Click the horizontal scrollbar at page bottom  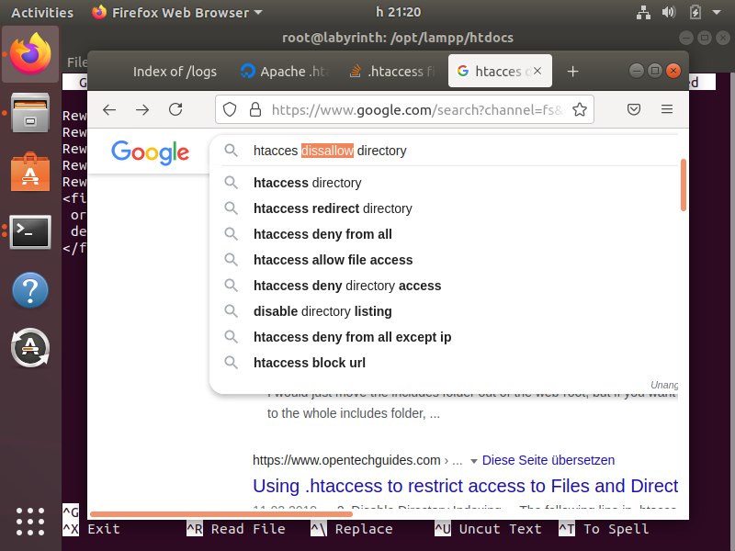pyautogui.click(x=221, y=514)
